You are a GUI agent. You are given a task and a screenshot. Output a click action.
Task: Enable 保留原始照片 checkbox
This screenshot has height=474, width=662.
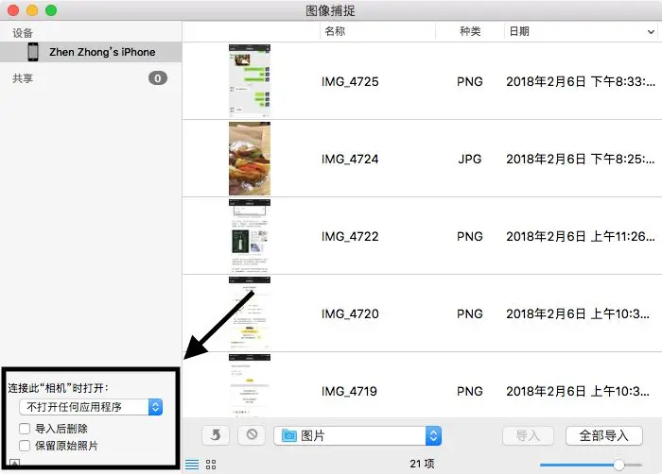click(x=25, y=446)
